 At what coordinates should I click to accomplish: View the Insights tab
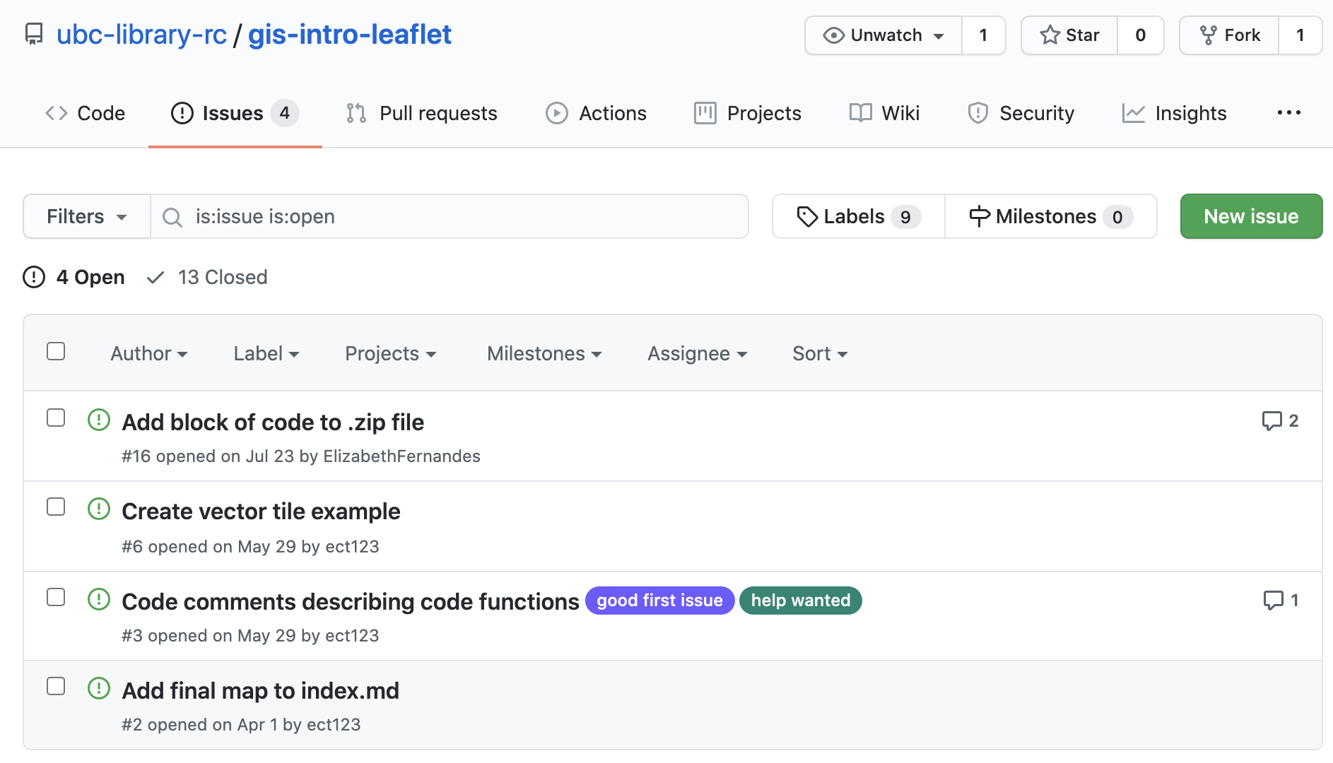[1174, 113]
